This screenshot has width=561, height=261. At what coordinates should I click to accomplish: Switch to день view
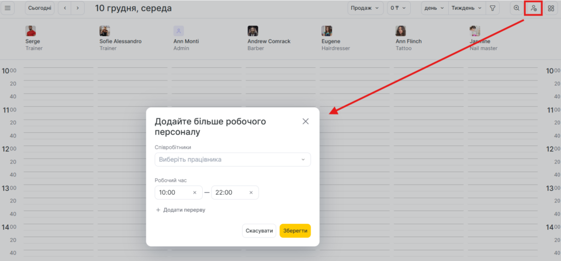tap(434, 8)
